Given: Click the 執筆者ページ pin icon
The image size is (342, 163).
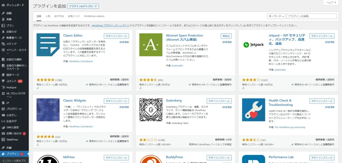Looking at the screenshot, I should [3, 38].
